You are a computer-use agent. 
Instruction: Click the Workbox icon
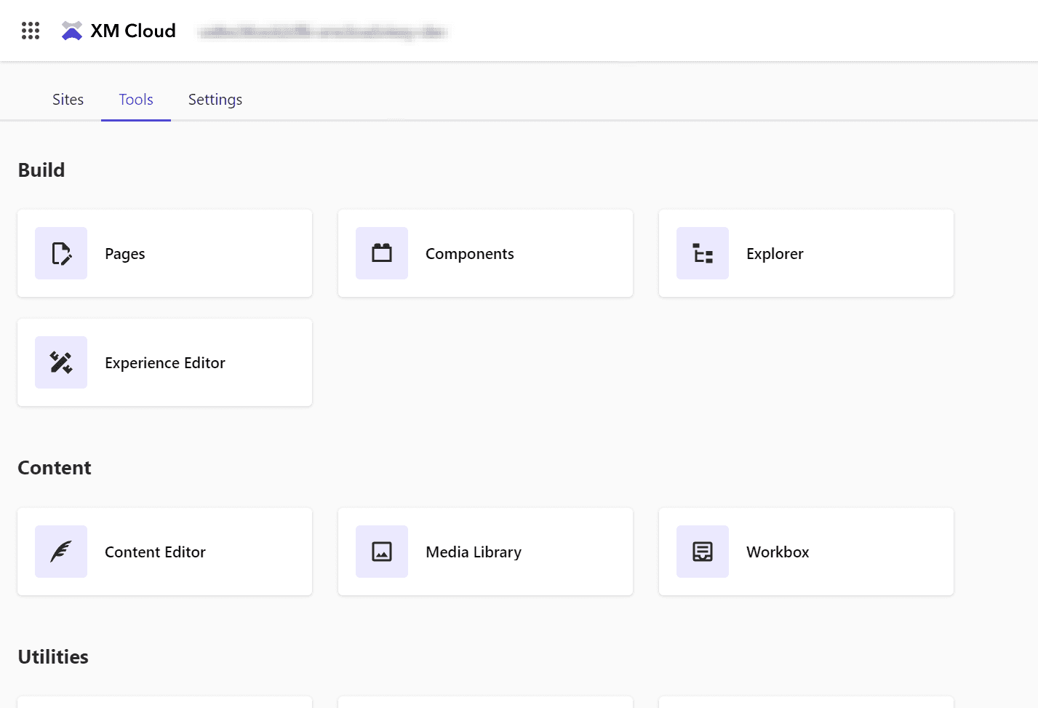703,552
